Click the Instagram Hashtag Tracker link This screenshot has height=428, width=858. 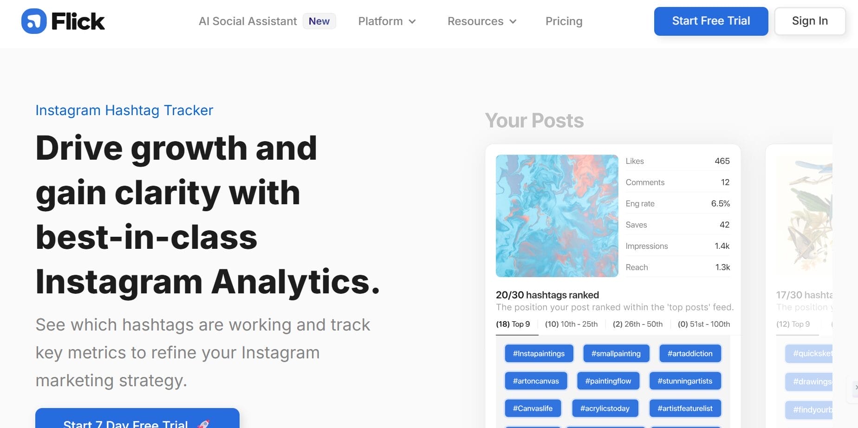point(124,110)
